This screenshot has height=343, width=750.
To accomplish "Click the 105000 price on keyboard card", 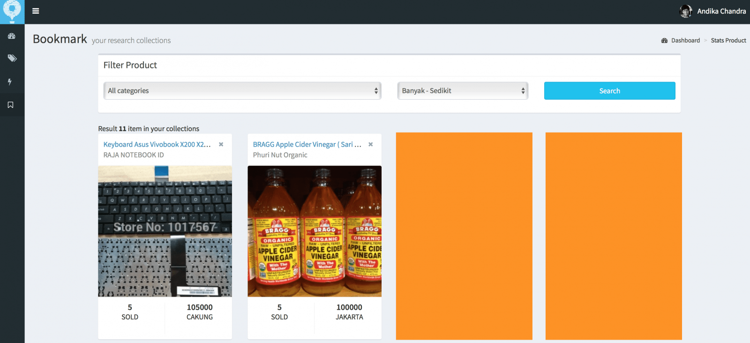I will [x=200, y=307].
